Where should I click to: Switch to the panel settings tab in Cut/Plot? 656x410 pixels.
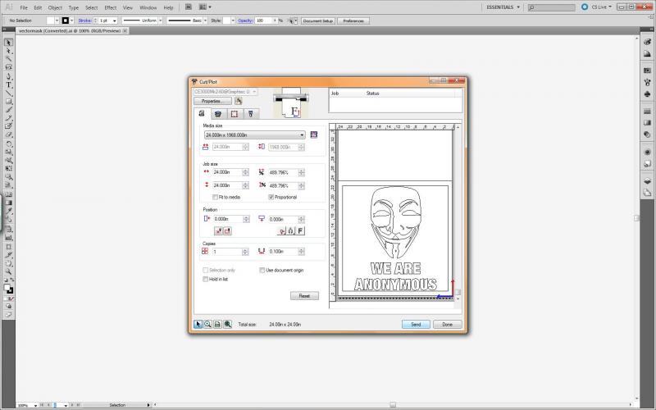click(x=235, y=114)
